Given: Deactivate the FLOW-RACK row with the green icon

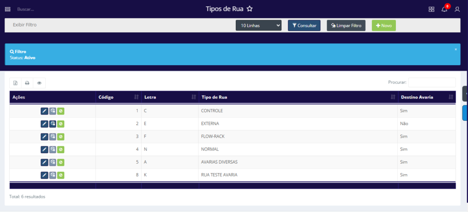Looking at the screenshot, I should tap(61, 136).
